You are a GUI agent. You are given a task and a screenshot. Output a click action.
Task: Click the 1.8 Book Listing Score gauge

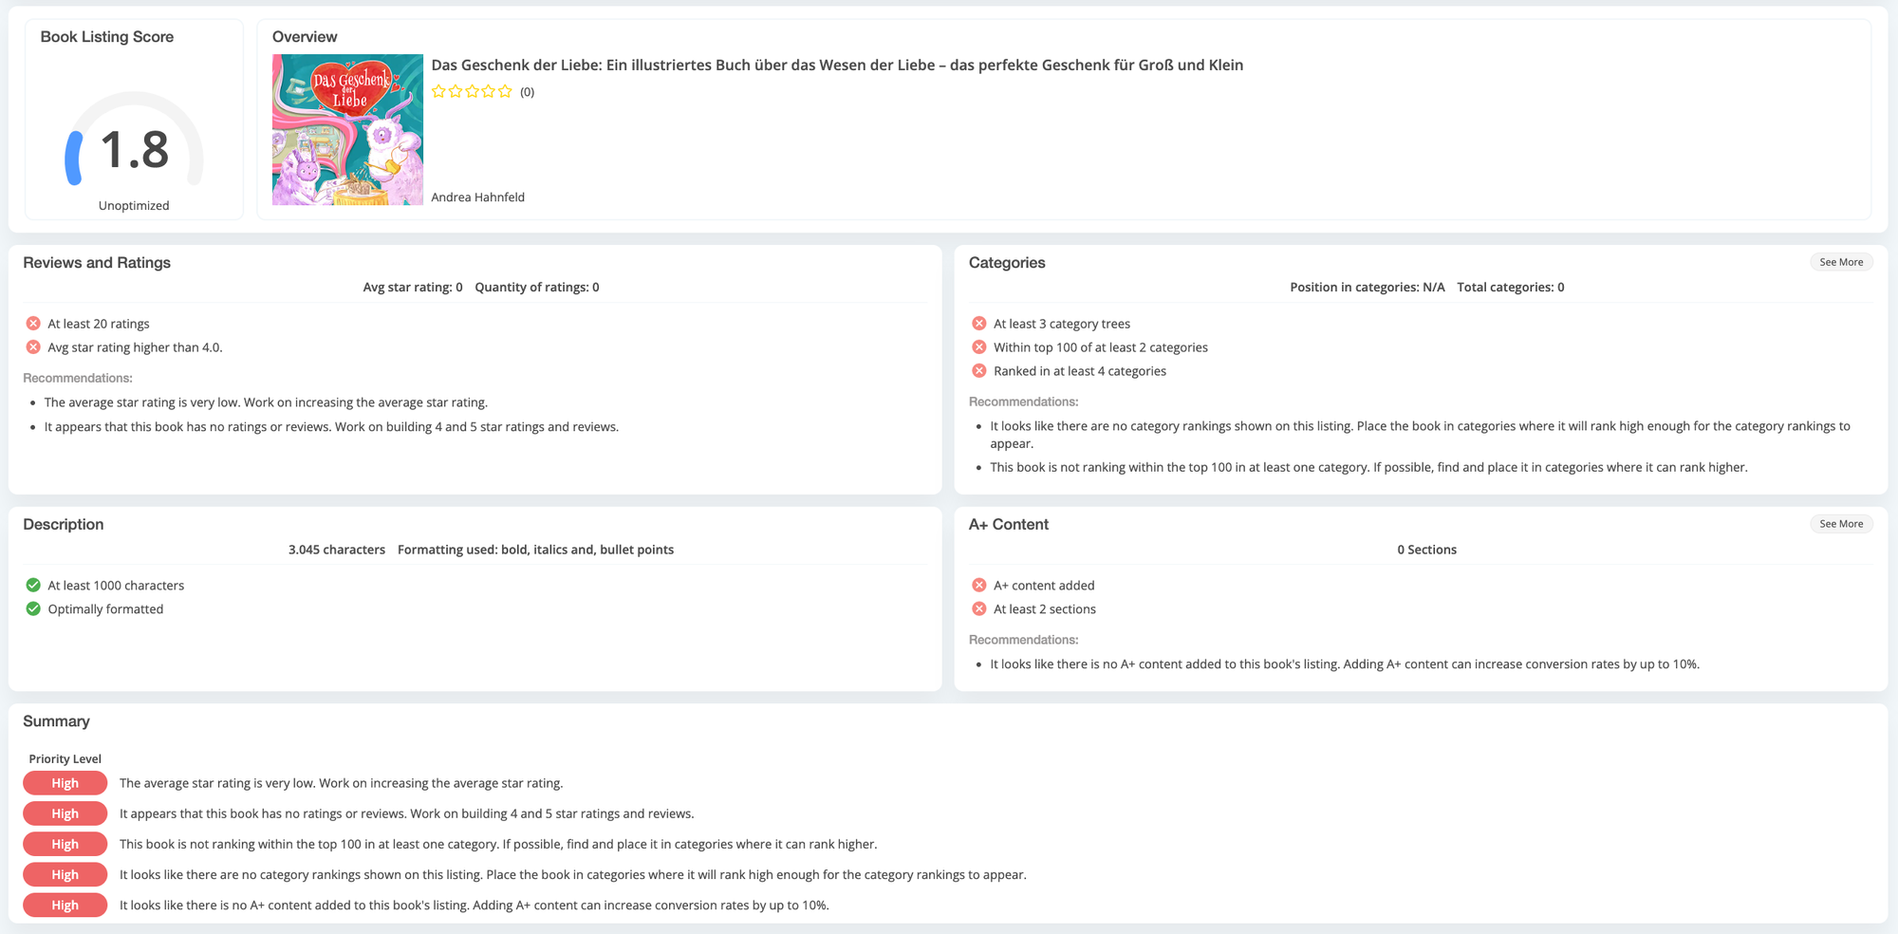point(134,149)
